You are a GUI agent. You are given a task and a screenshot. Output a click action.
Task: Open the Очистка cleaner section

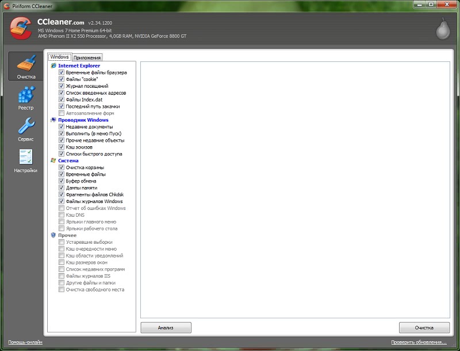point(26,67)
